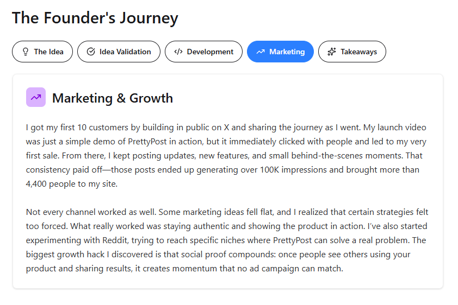Click the purple trending-up icon beside Marketing & Growth

36,97
